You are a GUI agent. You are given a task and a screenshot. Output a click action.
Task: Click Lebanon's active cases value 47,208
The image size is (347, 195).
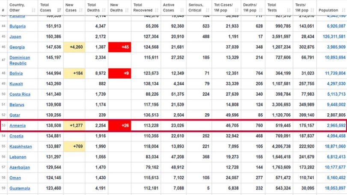pos(178,157)
